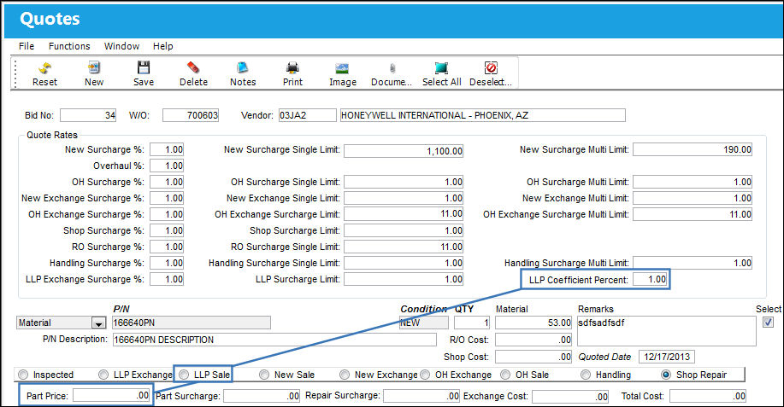Click the P/N field 166640PN

coord(192,323)
